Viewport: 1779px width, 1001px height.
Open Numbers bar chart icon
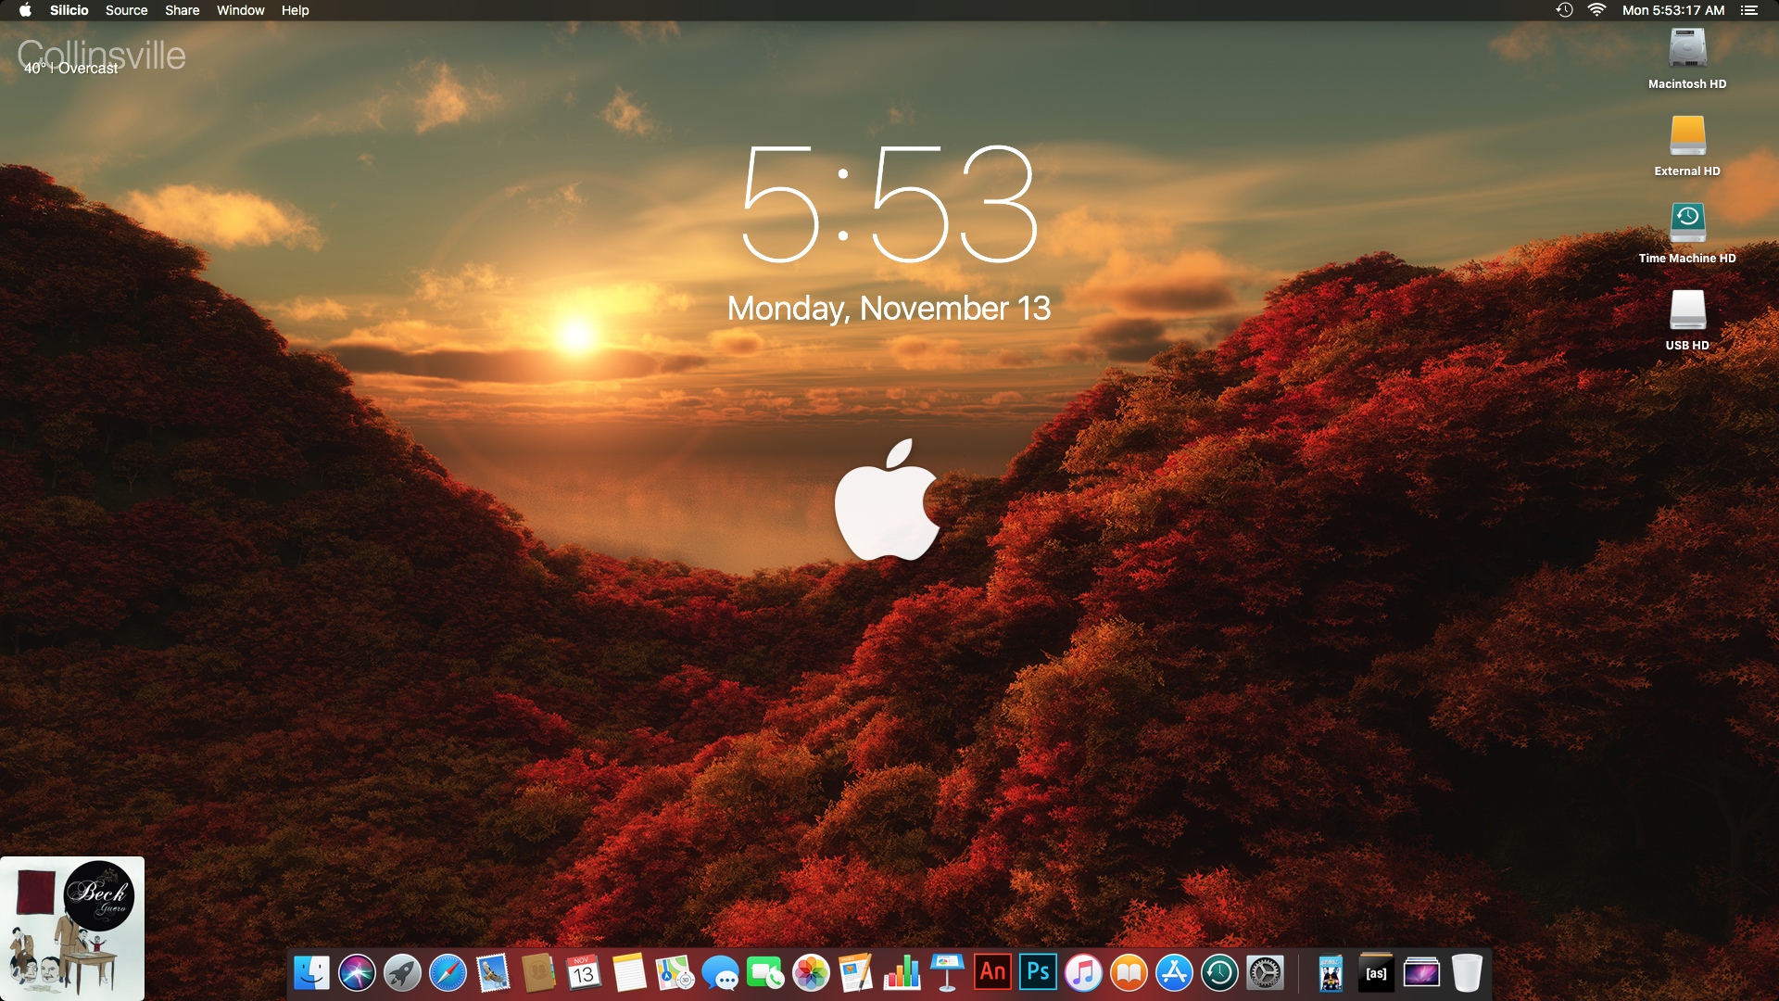(x=902, y=973)
